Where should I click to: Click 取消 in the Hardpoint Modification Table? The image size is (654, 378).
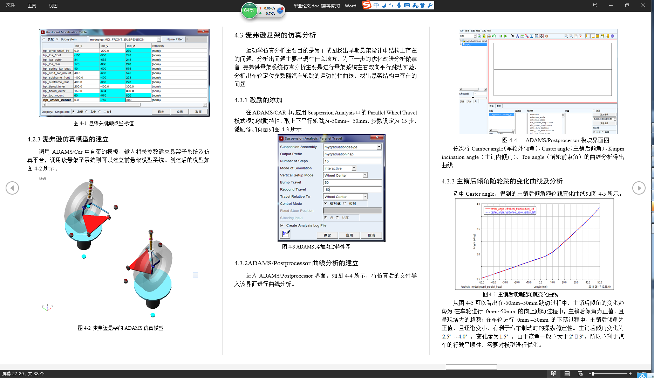click(198, 112)
